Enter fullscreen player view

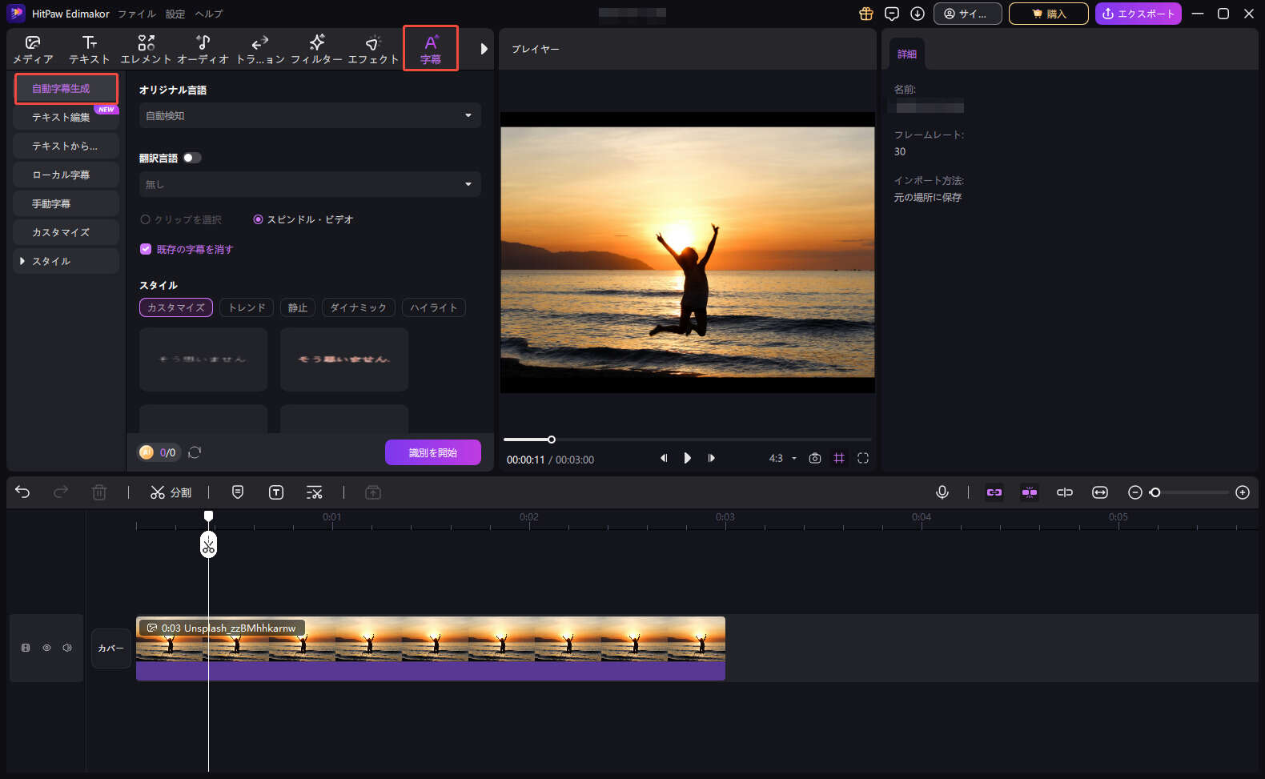click(x=862, y=458)
